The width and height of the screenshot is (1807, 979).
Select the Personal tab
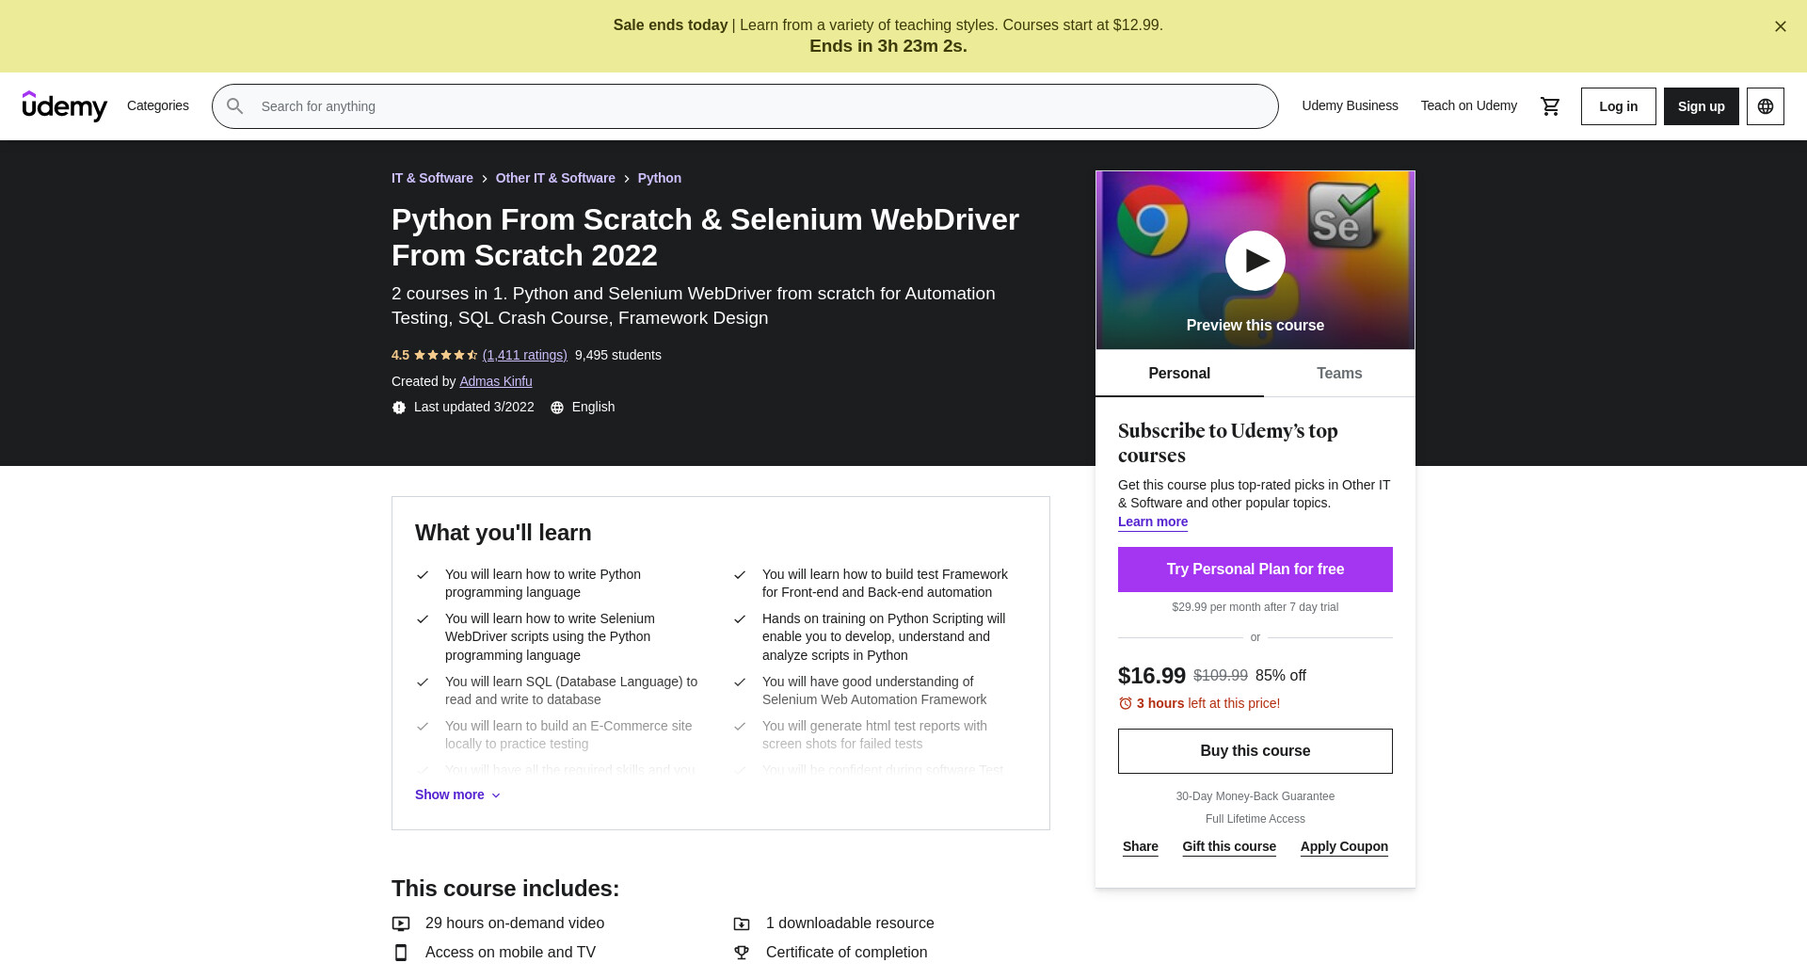pyautogui.click(x=1178, y=374)
